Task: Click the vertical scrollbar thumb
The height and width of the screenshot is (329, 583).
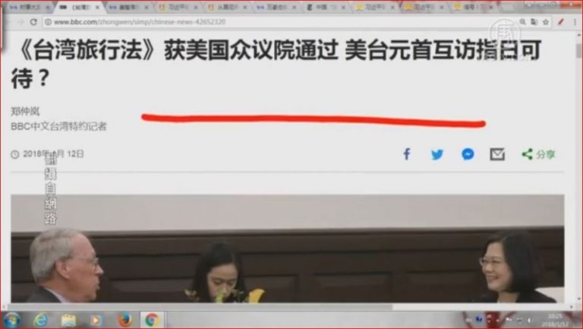Action: (578, 49)
